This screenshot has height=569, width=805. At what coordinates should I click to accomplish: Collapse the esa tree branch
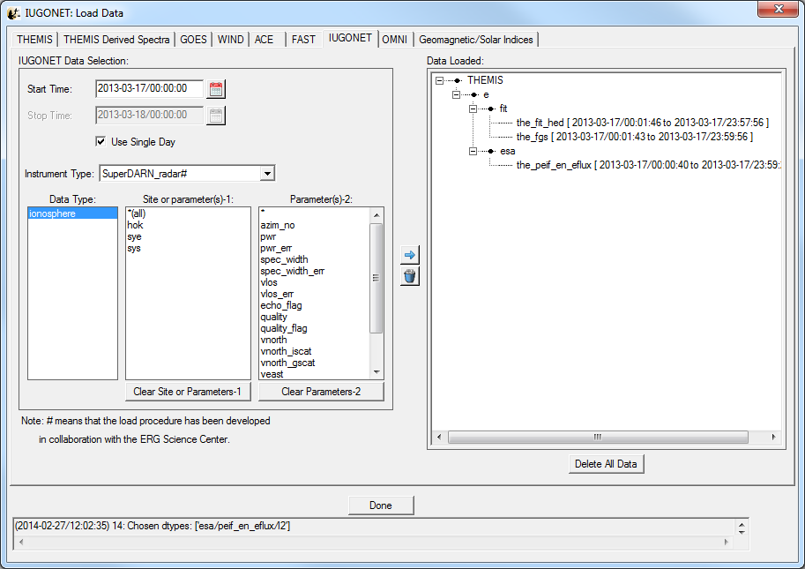point(473,151)
